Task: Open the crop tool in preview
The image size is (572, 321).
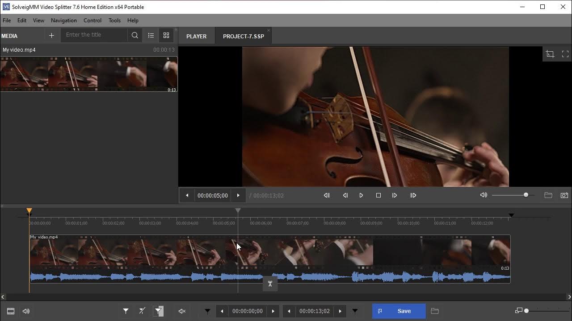Action: [x=550, y=54]
